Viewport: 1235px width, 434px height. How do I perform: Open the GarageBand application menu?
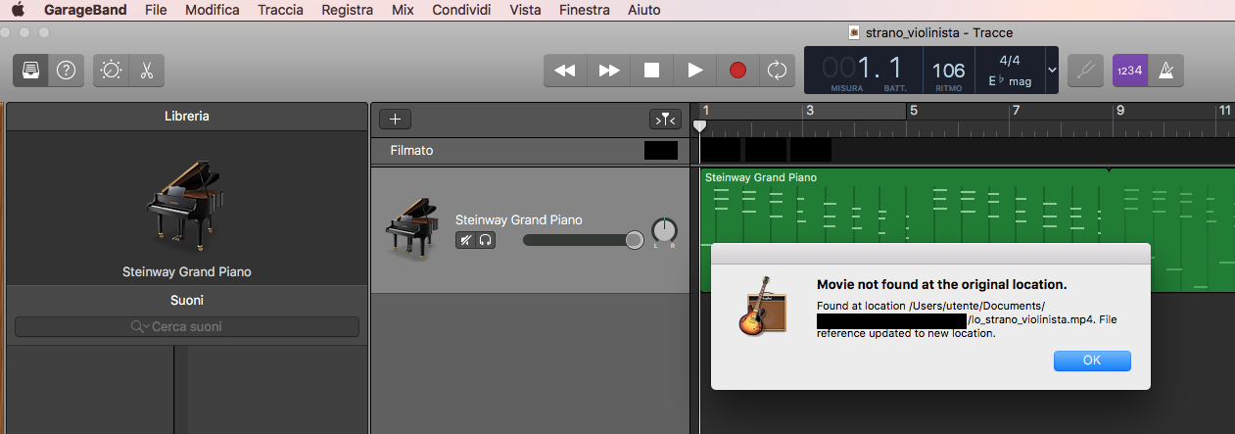(86, 10)
